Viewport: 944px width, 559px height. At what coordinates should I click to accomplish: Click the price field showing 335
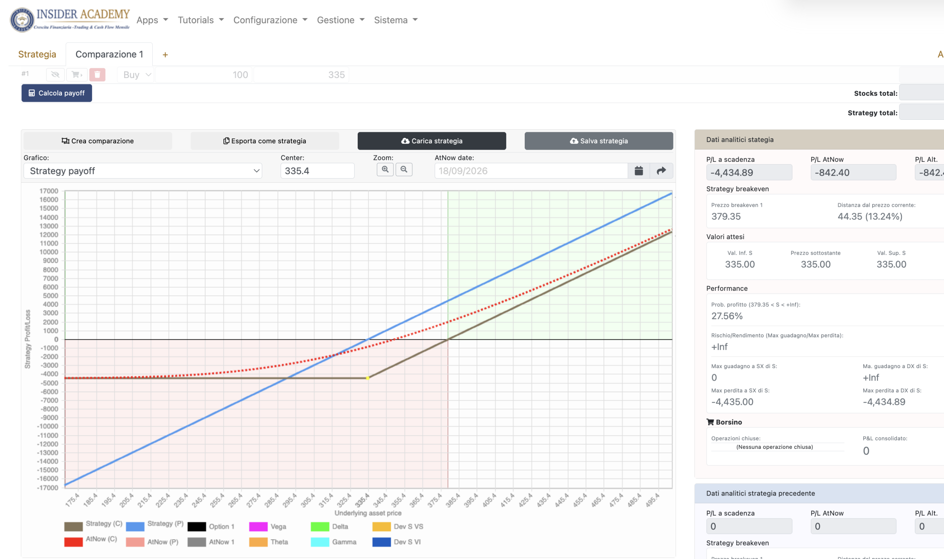tap(302, 74)
